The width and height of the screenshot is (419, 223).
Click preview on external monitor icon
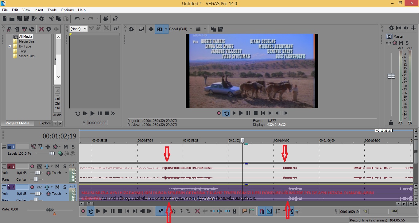[141, 29]
